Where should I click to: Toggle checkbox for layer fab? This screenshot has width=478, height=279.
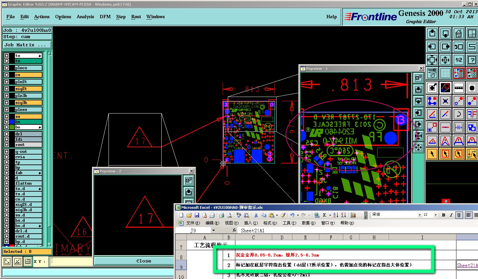tap(7, 173)
